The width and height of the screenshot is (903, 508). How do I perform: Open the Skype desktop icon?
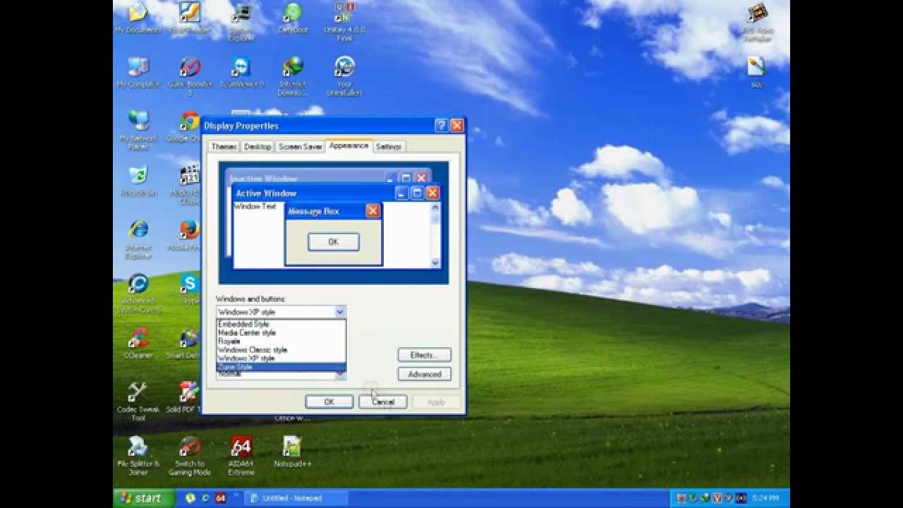pyautogui.click(x=189, y=290)
